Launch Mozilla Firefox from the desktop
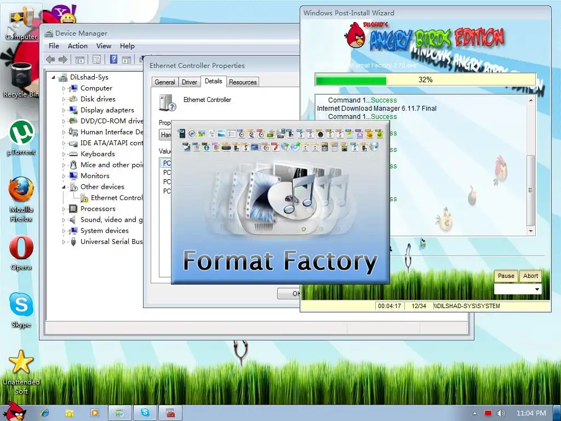 tap(21, 200)
